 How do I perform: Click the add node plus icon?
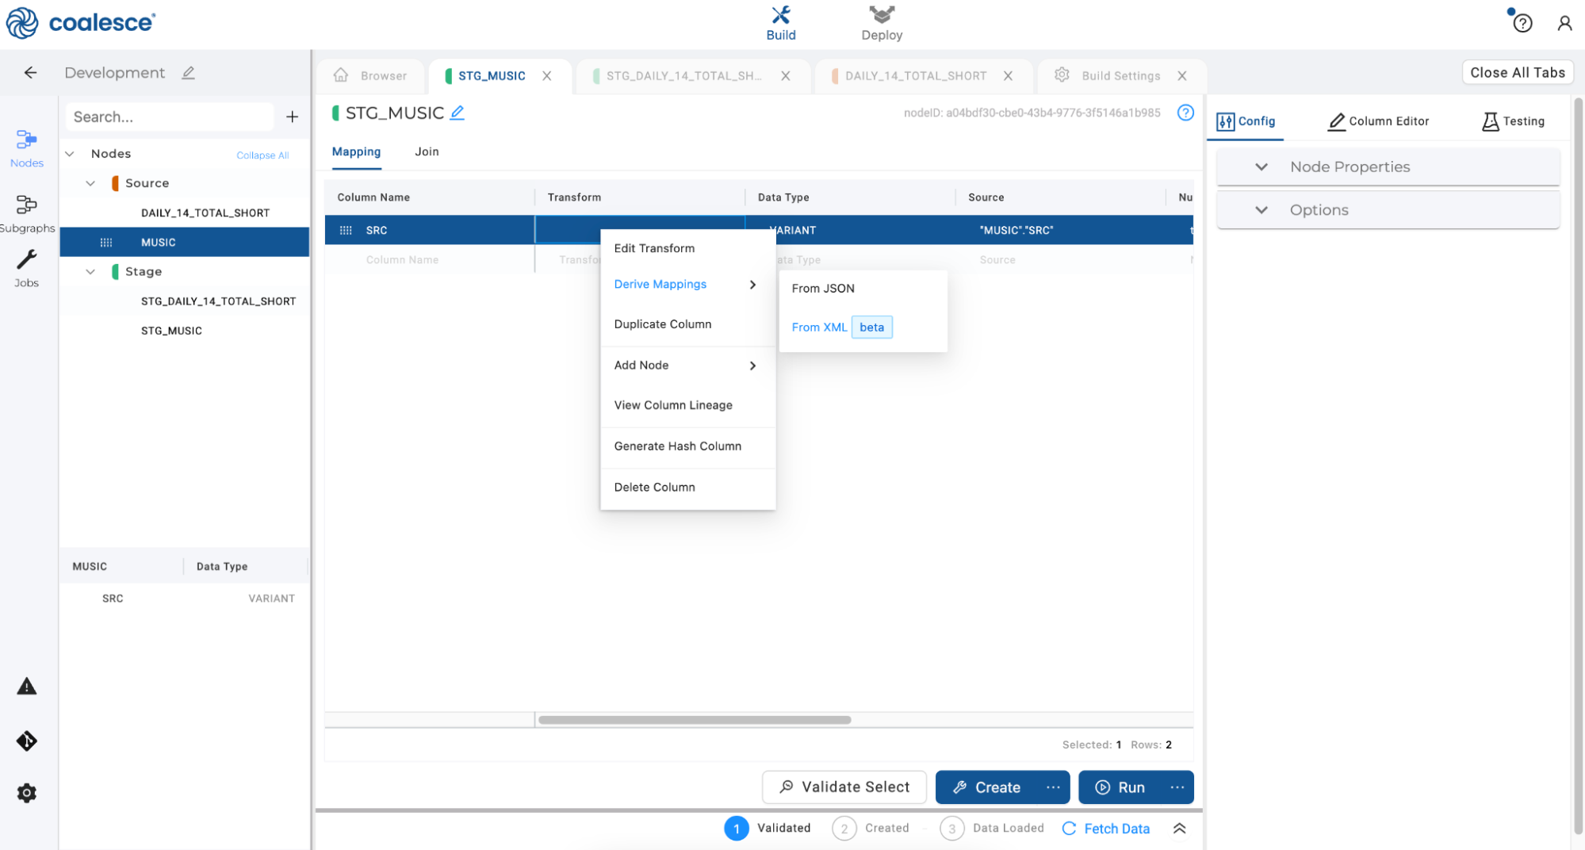(292, 117)
